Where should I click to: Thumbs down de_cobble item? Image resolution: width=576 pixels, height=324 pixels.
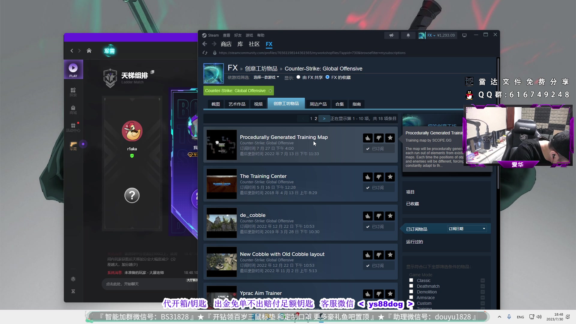[379, 216]
